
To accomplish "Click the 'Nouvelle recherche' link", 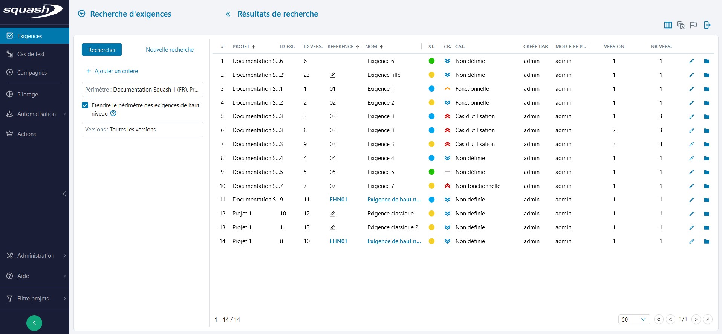I will click(170, 50).
